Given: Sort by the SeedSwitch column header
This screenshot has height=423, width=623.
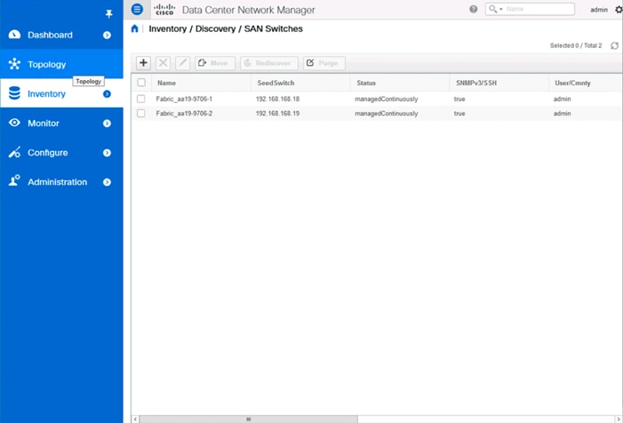Looking at the screenshot, I should 300,83.
